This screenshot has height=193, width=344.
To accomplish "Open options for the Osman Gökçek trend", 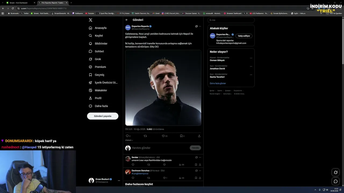I will [x=251, y=58].
